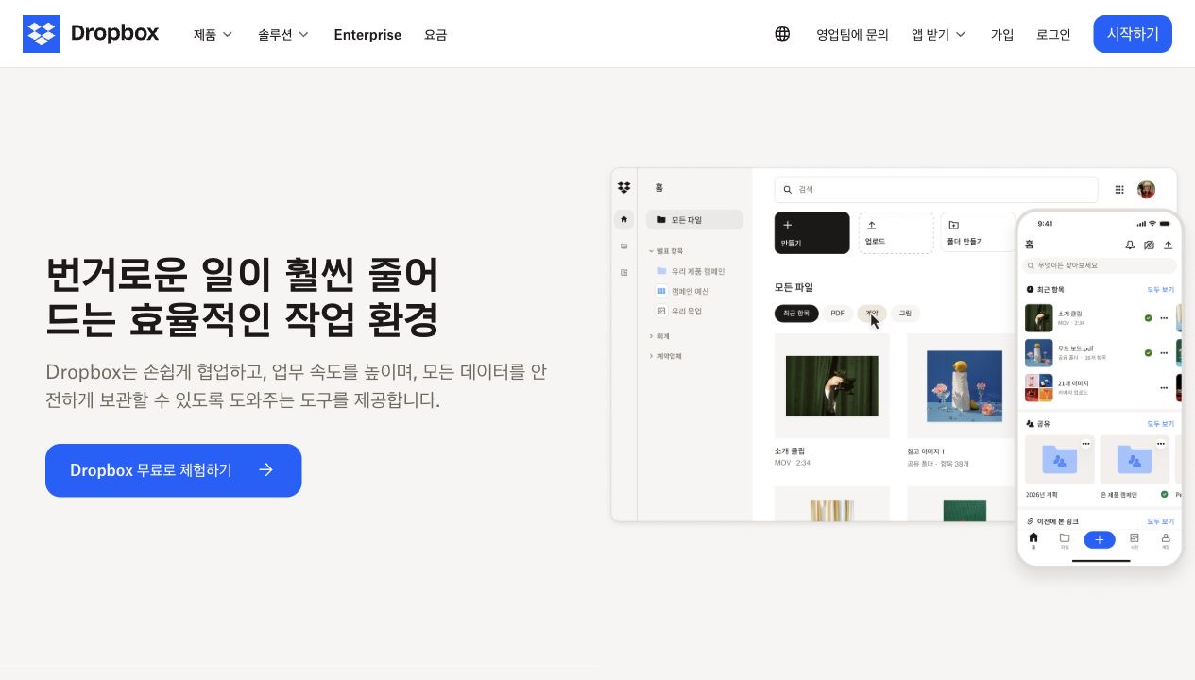Tap the more options dots for 무드 보드.pdf

click(1164, 353)
